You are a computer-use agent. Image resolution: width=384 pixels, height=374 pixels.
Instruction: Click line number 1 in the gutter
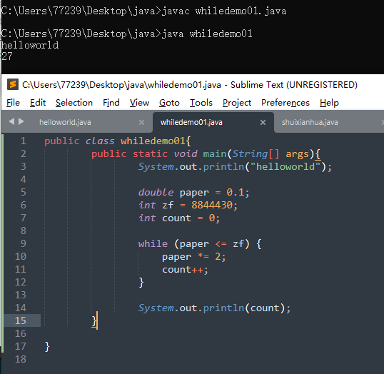click(24, 141)
